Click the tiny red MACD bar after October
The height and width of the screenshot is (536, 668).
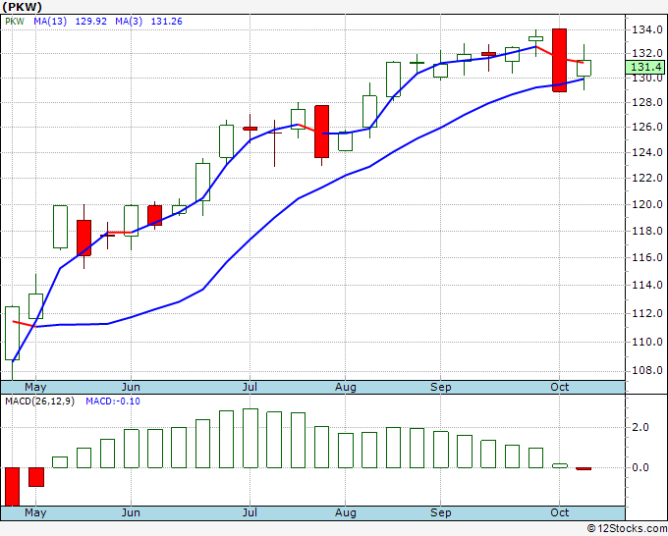click(584, 468)
